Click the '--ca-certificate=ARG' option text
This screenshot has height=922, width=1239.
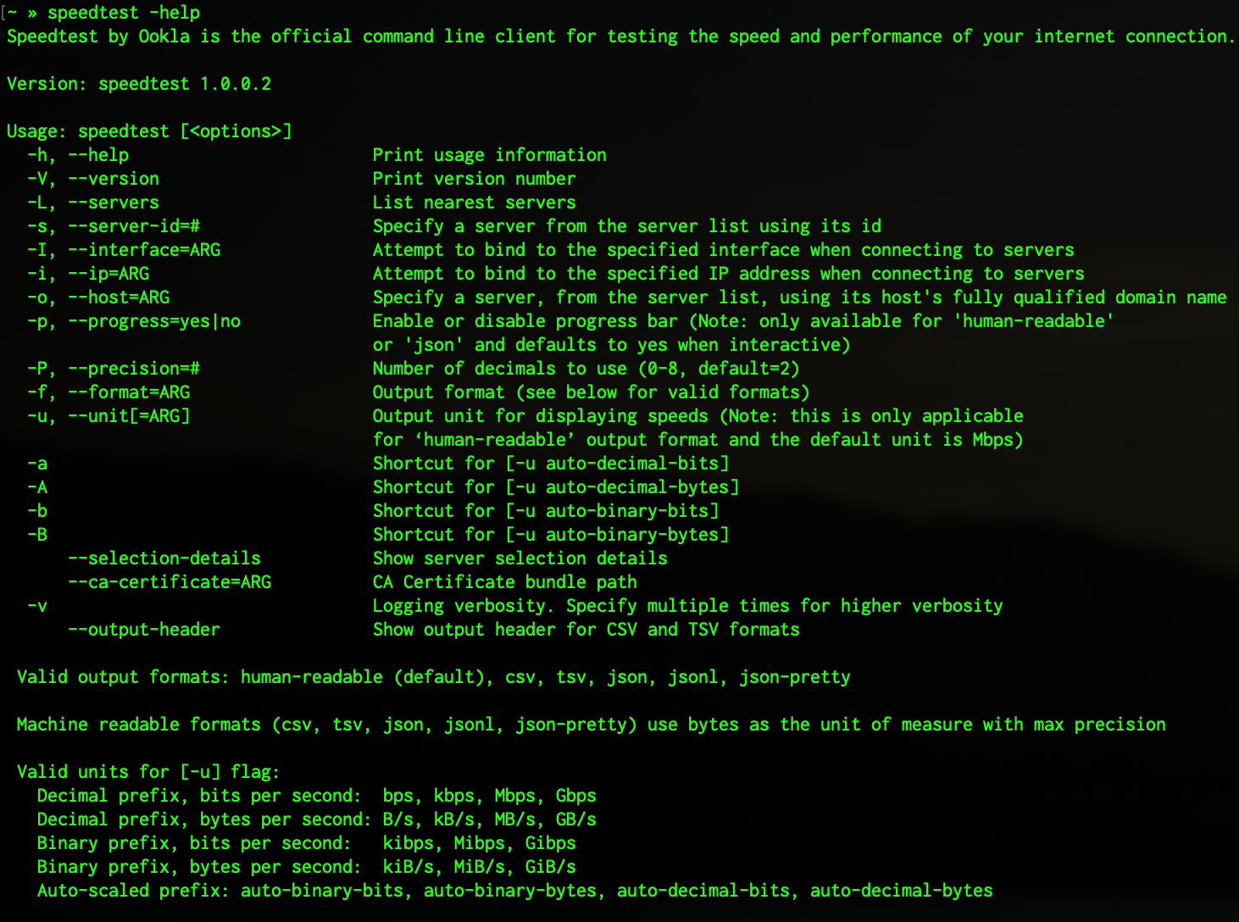coord(169,582)
